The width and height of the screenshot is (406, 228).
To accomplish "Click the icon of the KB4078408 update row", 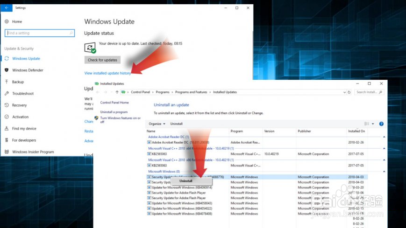I will (149, 214).
